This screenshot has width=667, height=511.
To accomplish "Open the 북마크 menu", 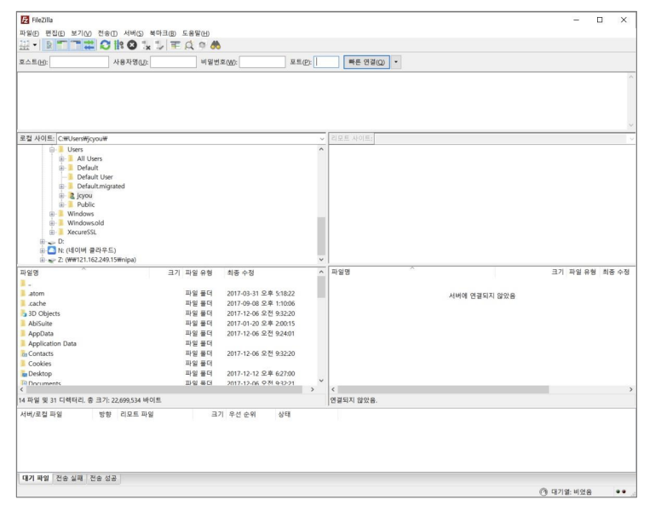I will (x=163, y=33).
